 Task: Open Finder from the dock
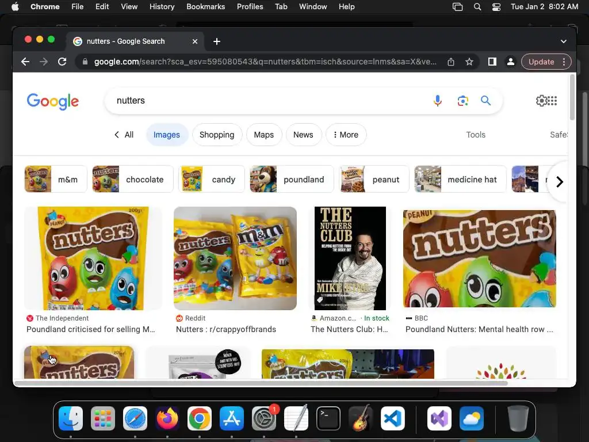[71, 418]
